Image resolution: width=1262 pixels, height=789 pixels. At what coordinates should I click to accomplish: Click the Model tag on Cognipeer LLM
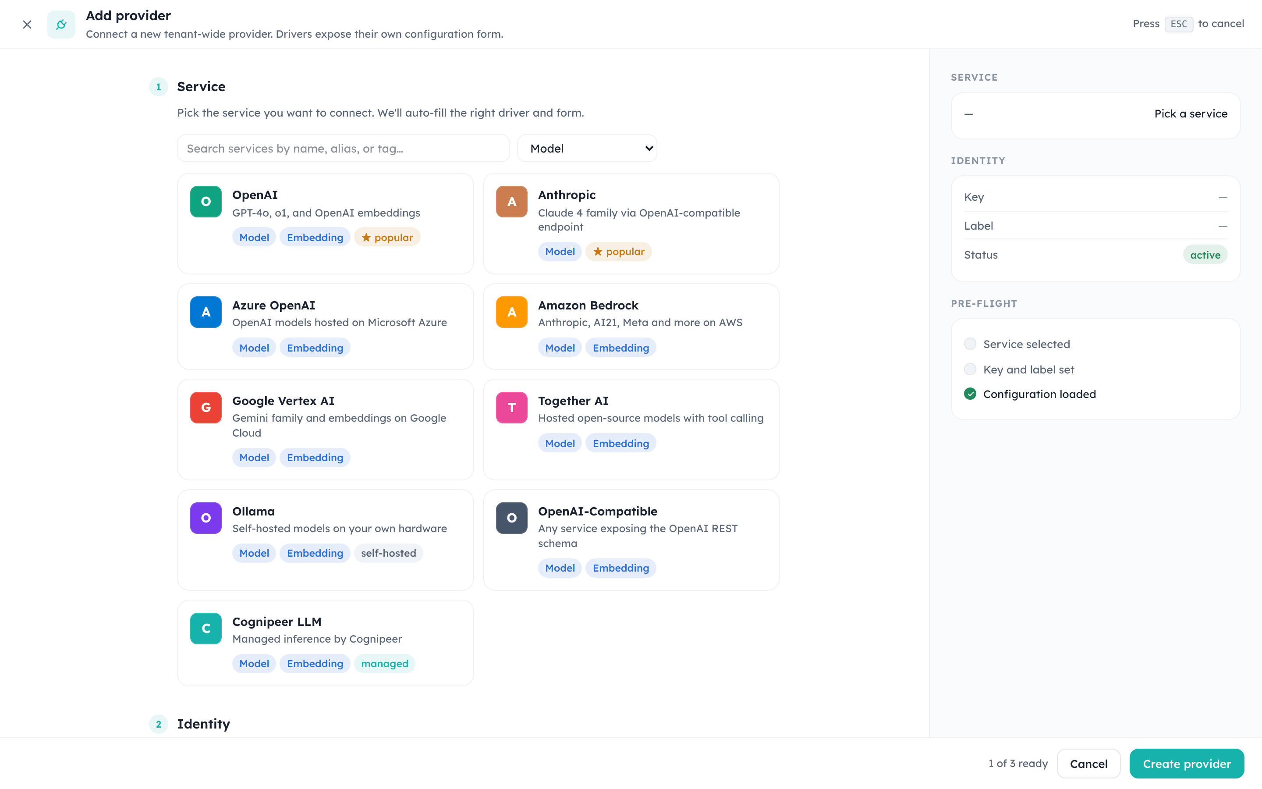pos(254,663)
